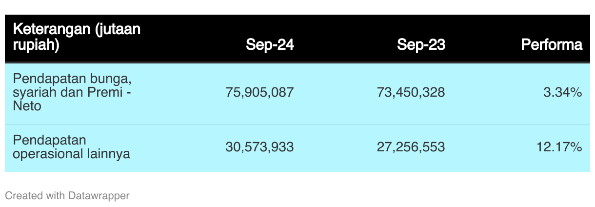Click Pendapatan bunga, syariah dan Premi row label
The image size is (595, 207).
pyautogui.click(x=73, y=92)
